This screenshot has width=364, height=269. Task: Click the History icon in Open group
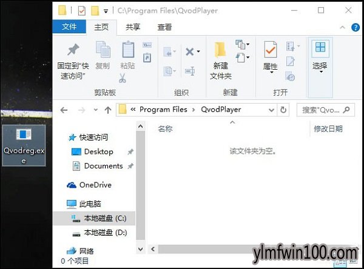(290, 76)
